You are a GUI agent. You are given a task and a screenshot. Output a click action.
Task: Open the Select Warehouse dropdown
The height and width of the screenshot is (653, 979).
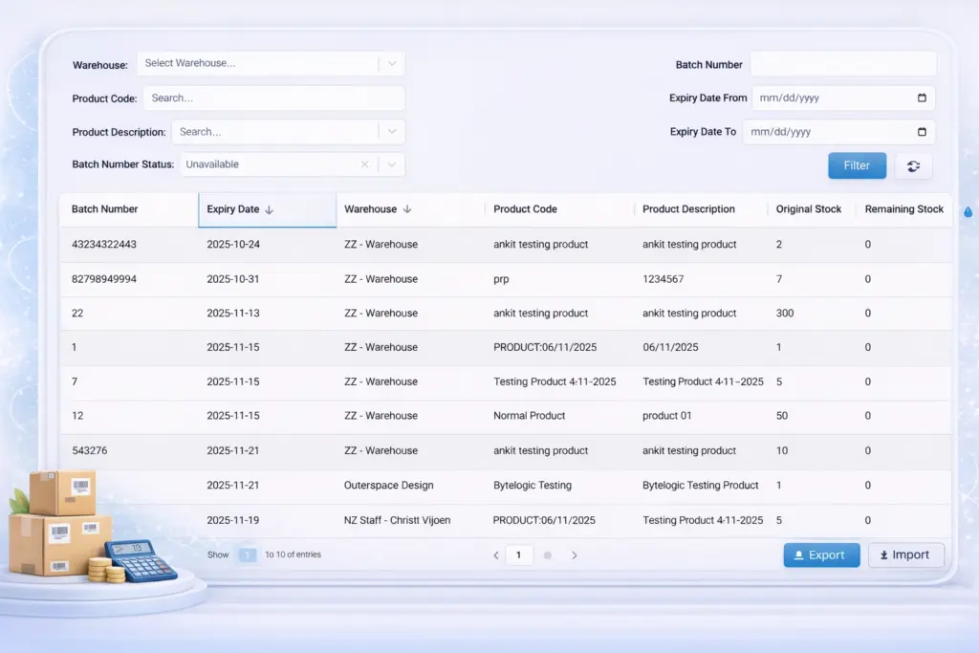tap(391, 63)
